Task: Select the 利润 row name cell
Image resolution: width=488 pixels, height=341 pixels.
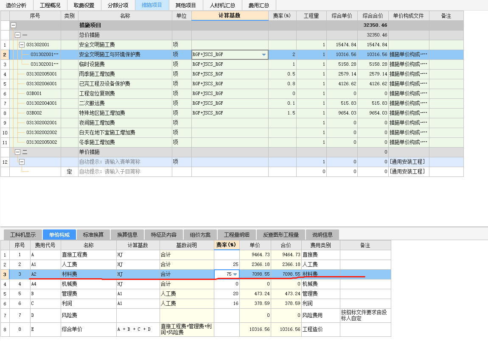Action: [x=88, y=303]
